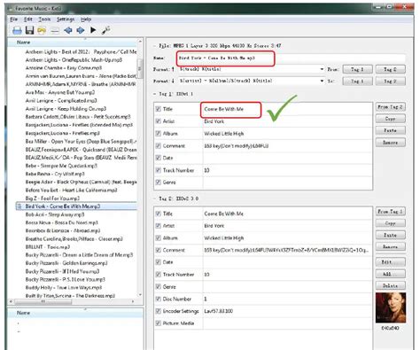Viewport: 420px width, 350px height.
Task: Select Bebe Rexha - Cry Wolf.mp3
Action: pyautogui.click(x=55, y=174)
